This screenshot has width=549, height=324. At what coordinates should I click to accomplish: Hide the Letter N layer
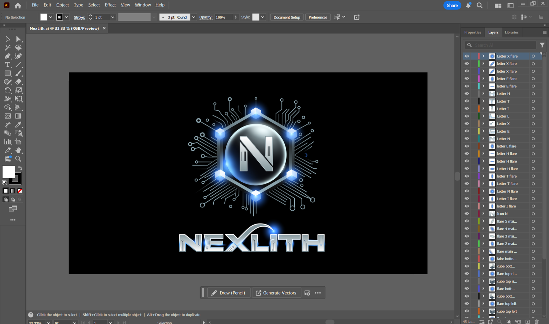(x=467, y=139)
